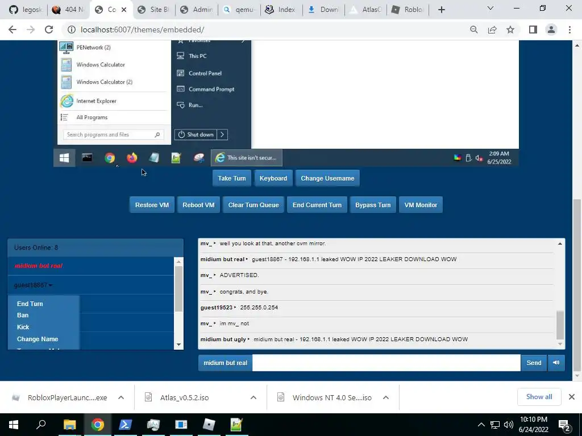The width and height of the screenshot is (582, 436).
Task: Click Show all downloads
Action: tap(539, 397)
